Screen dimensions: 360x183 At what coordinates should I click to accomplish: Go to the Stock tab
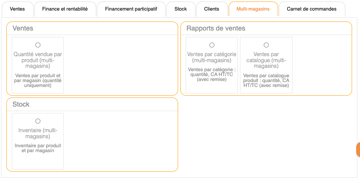181,9
